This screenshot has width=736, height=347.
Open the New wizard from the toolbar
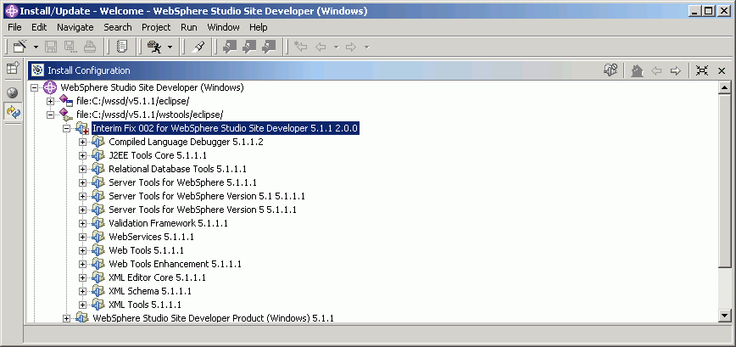20,47
